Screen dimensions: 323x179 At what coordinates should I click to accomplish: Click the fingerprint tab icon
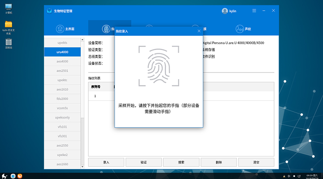106,29
